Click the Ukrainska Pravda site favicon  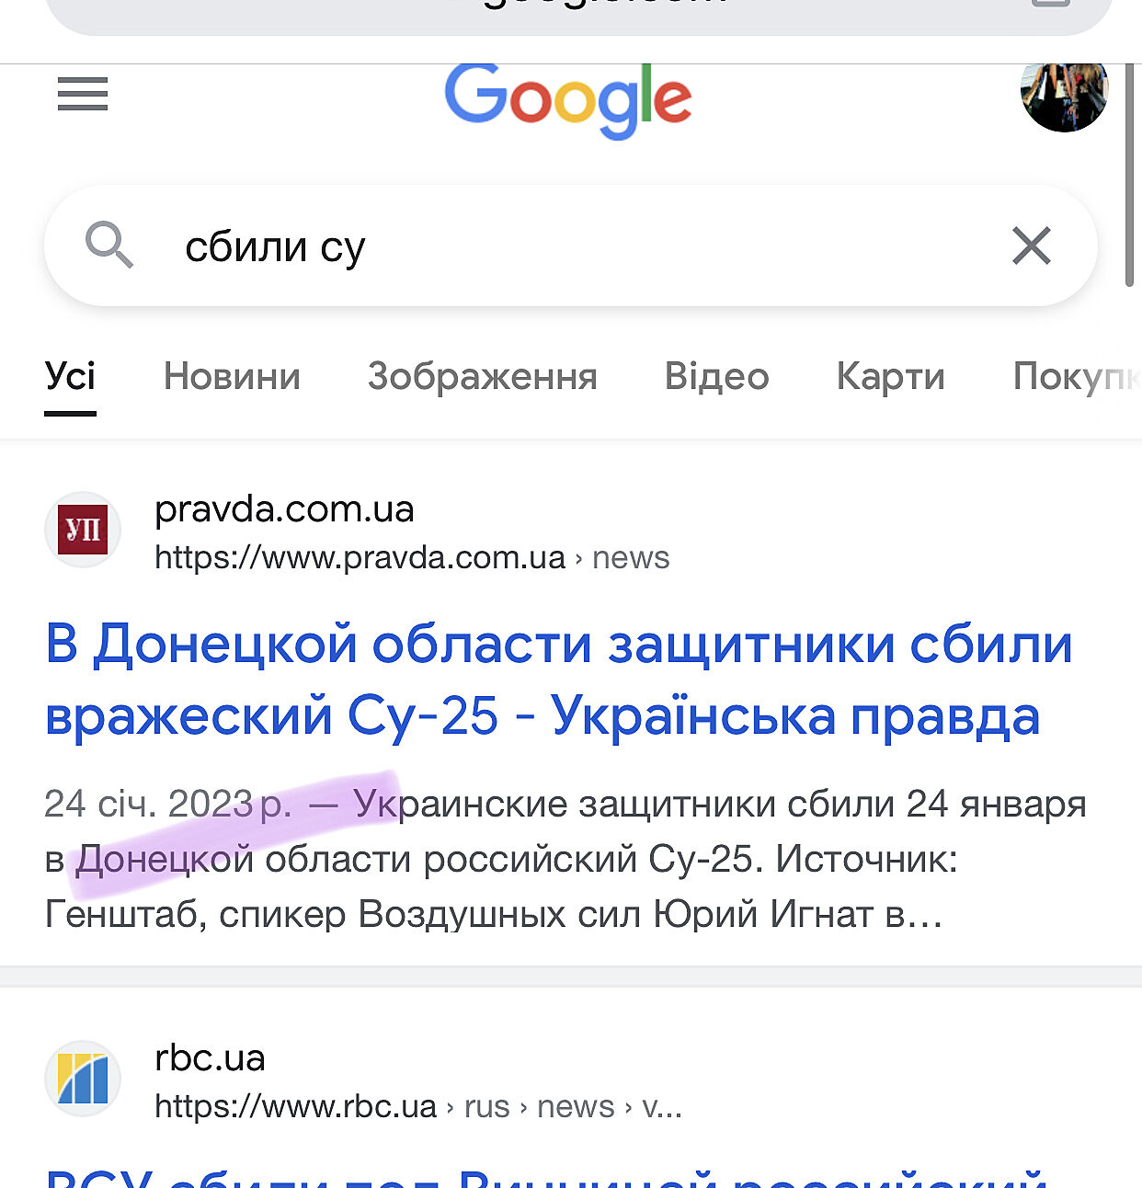click(83, 530)
